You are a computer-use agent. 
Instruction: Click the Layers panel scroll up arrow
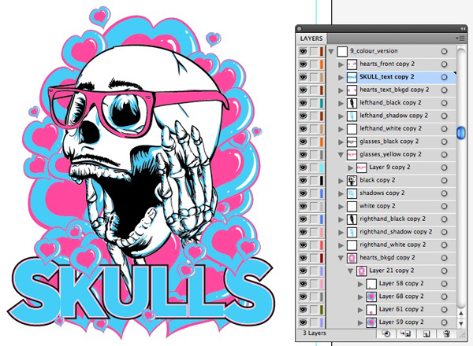[461, 314]
